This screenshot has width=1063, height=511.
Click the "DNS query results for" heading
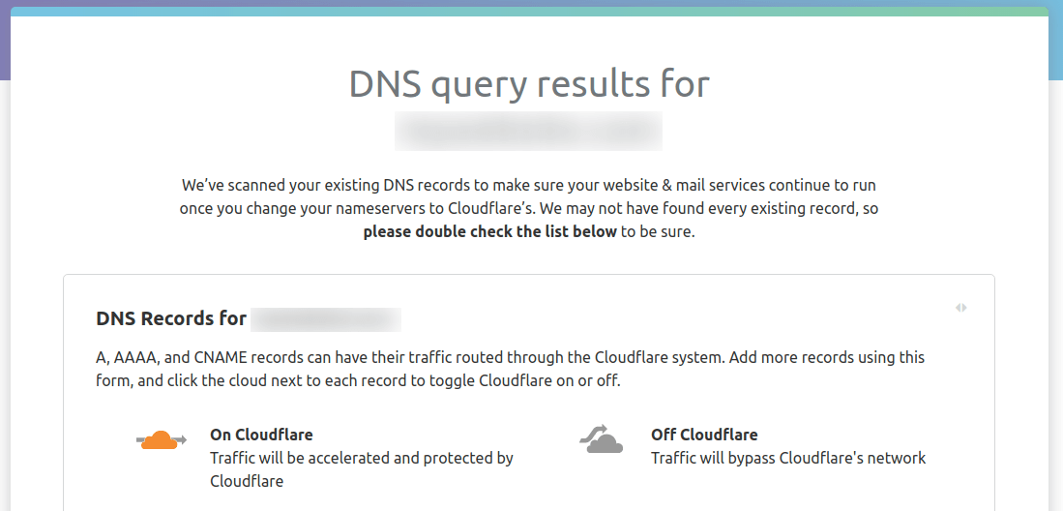[529, 84]
